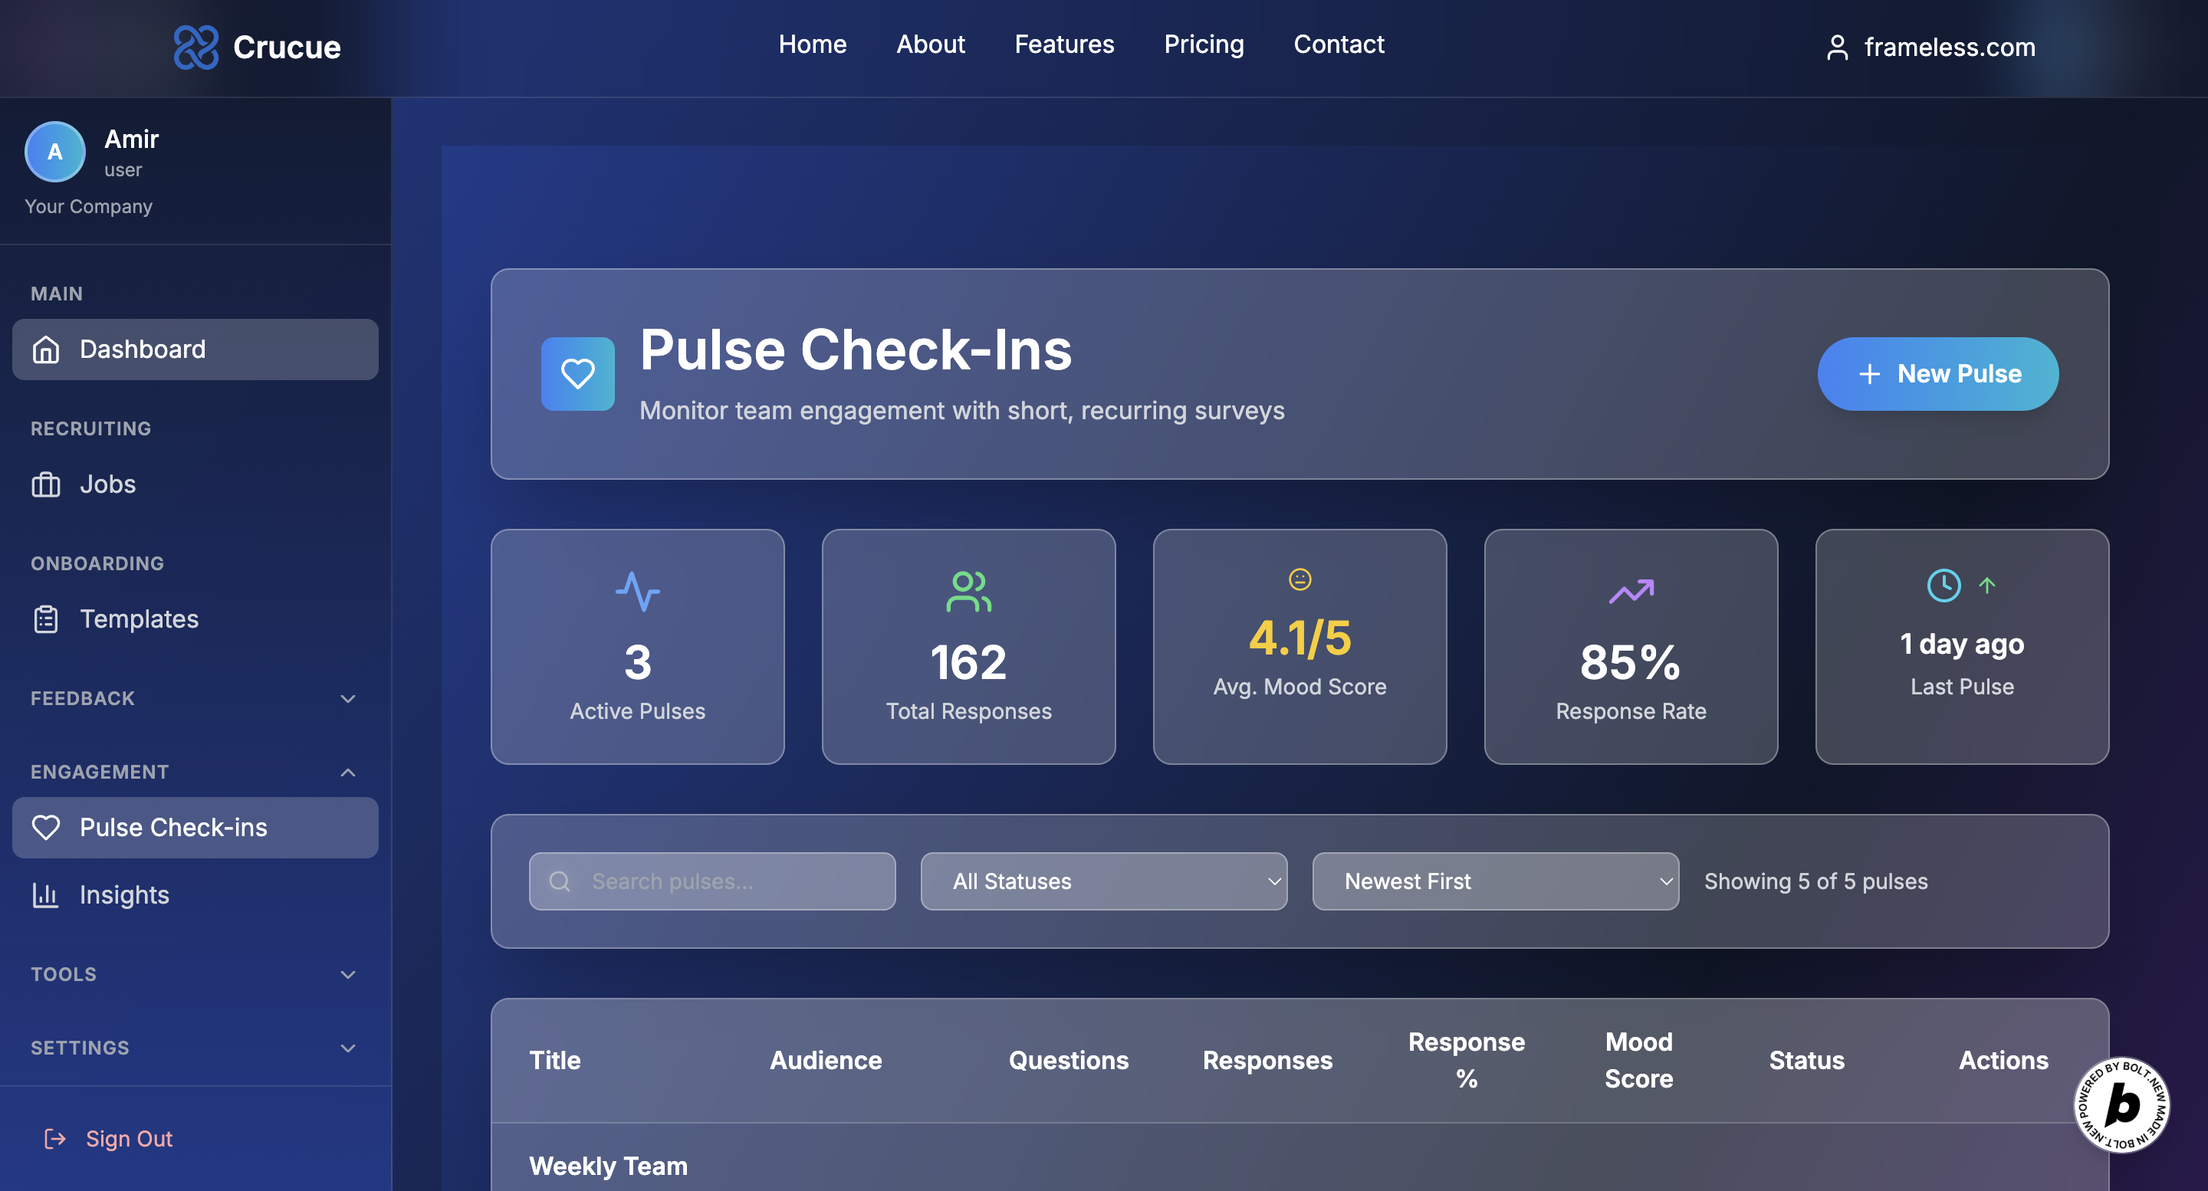This screenshot has height=1191, width=2208.
Task: Click the Bolt.new badge icon
Action: tap(2121, 1105)
